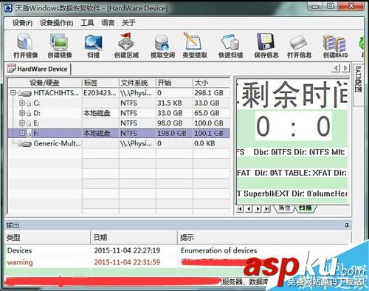Click the 提示 output column header
The height and width of the screenshot is (291, 369).
point(264,237)
